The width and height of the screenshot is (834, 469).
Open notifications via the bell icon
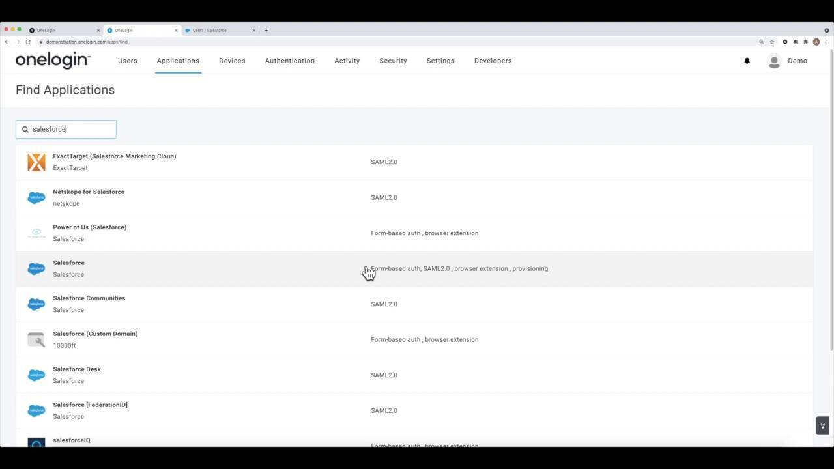747,61
